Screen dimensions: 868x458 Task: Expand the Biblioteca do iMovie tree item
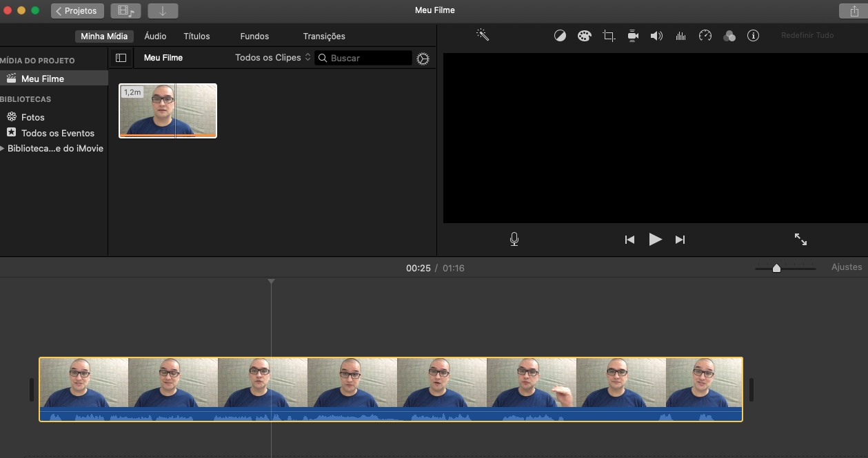click(x=3, y=148)
